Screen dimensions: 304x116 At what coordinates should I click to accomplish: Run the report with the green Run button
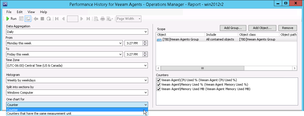coord(11,19)
